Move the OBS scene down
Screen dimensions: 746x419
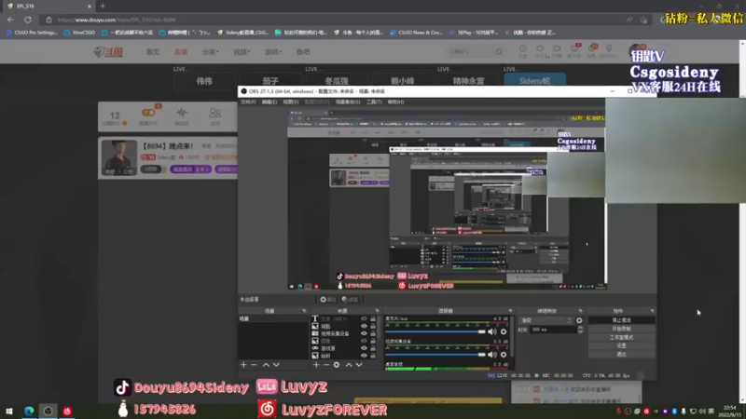(x=276, y=365)
